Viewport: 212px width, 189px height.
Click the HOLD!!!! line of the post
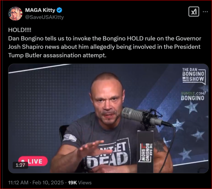(20, 30)
